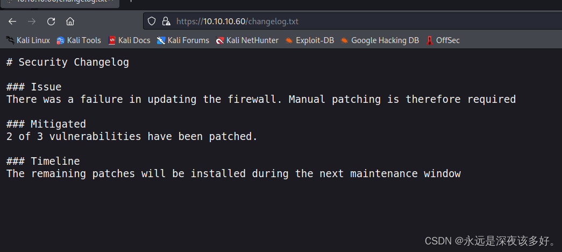
Task: Open the OffSec bookmark
Action: [x=443, y=40]
